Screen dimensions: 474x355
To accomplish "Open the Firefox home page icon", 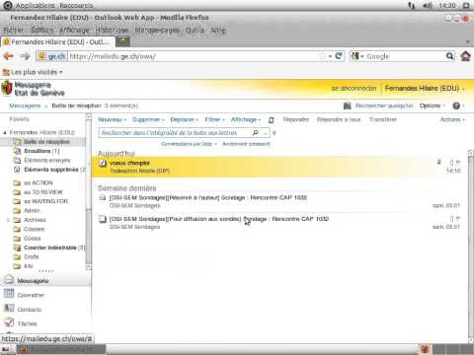I will coord(465,56).
